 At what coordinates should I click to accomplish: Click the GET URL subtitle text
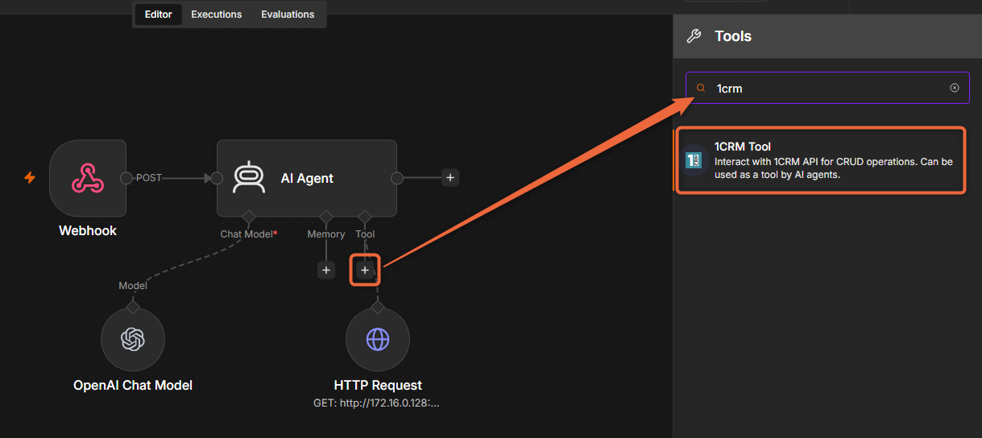[x=376, y=403]
